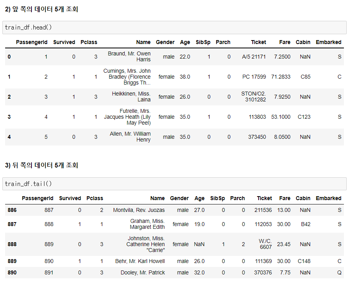Image resolution: width=351 pixels, height=287 pixels.
Task: Click the Cabin header in head table
Action: click(303, 42)
